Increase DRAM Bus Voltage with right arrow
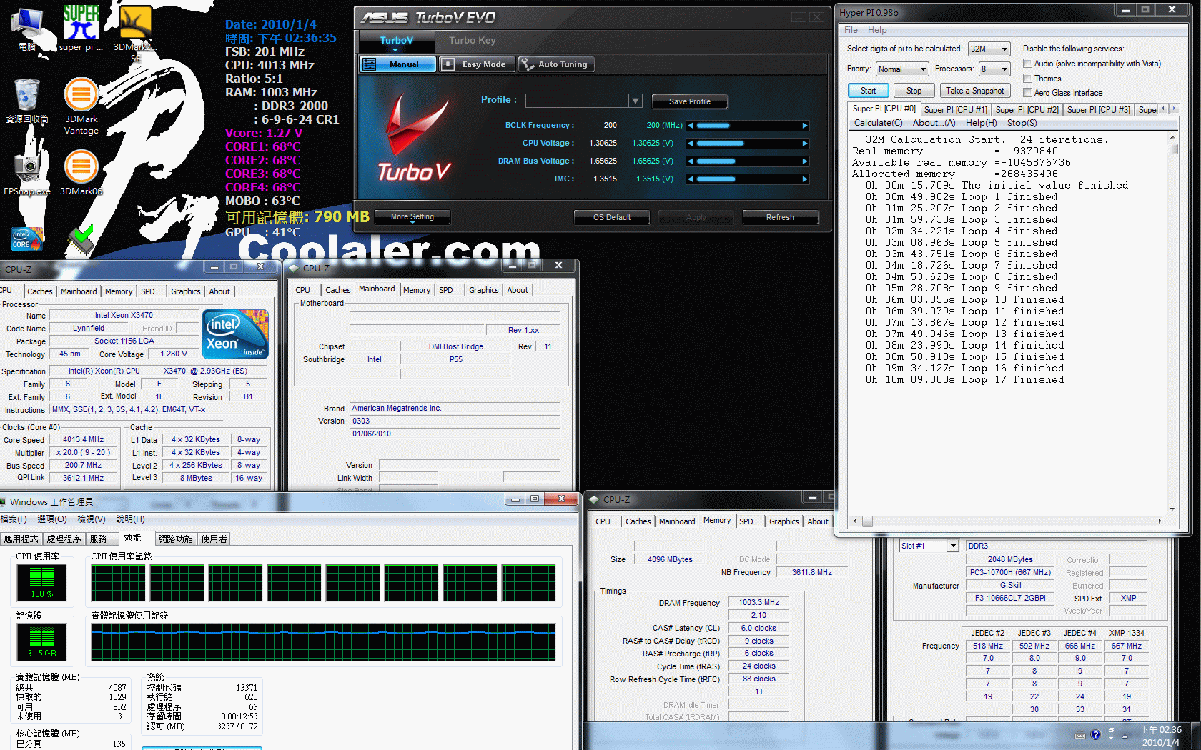The image size is (1201, 750). click(x=805, y=161)
